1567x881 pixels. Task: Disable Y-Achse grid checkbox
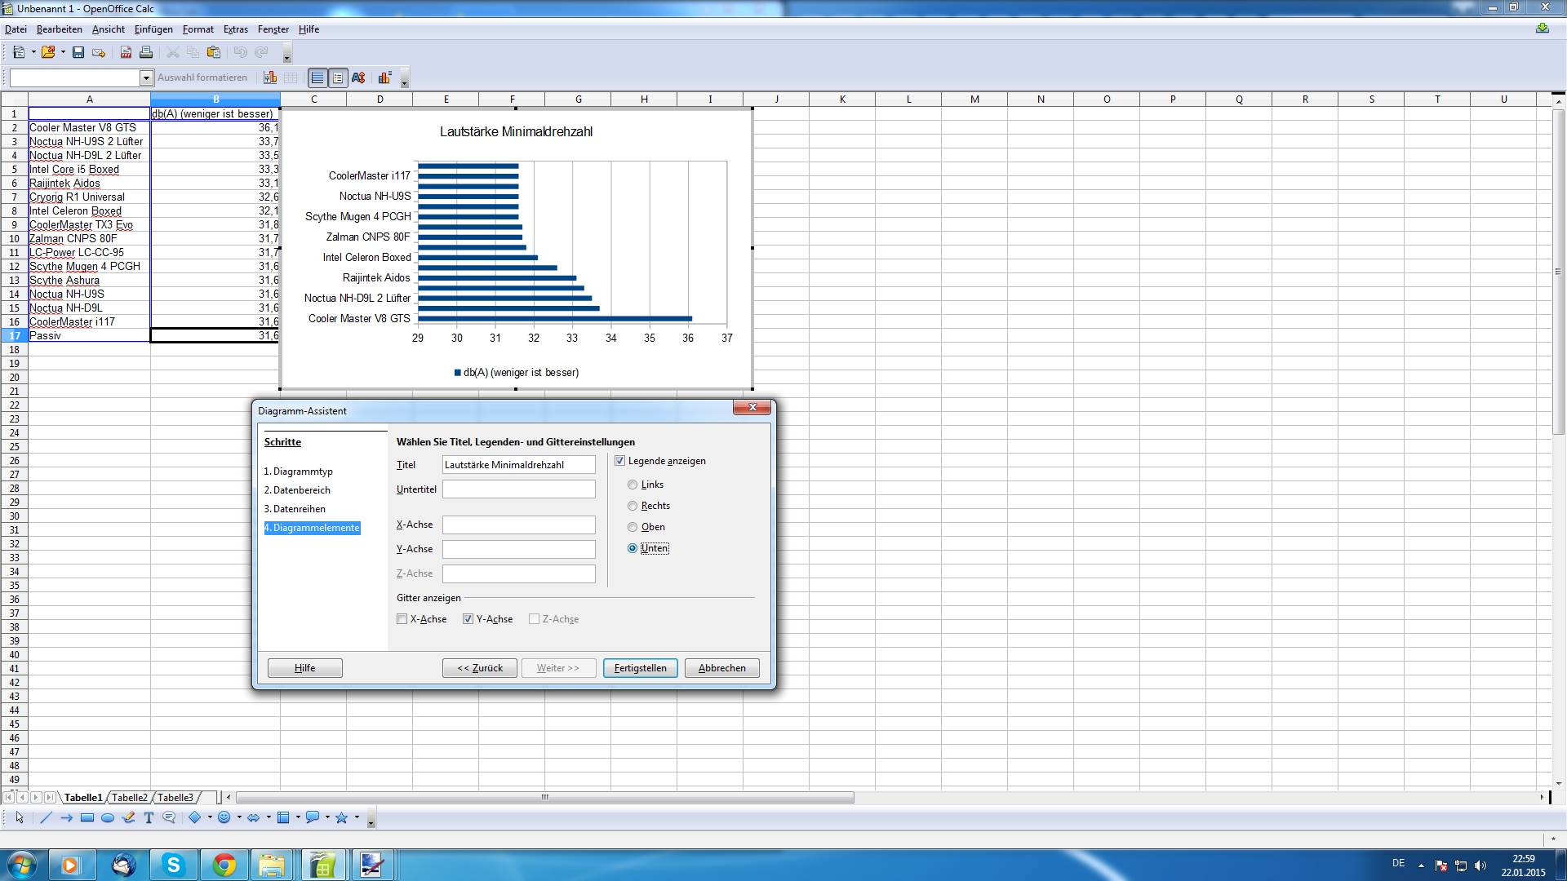click(468, 619)
